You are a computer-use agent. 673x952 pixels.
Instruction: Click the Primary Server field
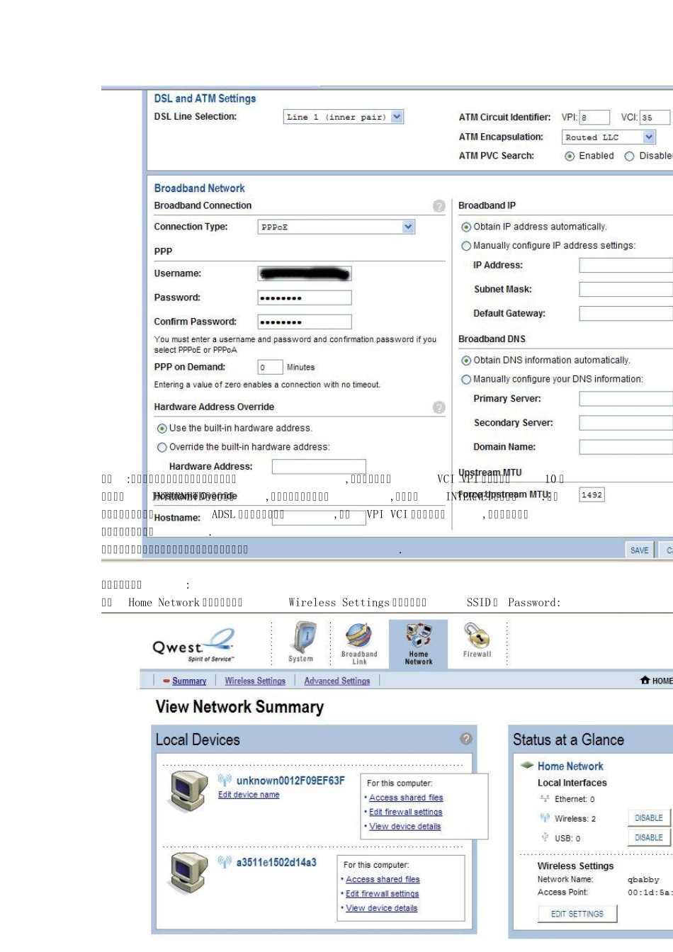click(626, 399)
